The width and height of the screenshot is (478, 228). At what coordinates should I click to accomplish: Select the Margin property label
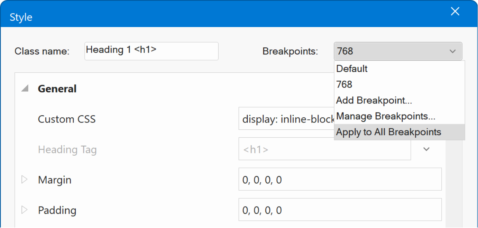[x=55, y=180]
